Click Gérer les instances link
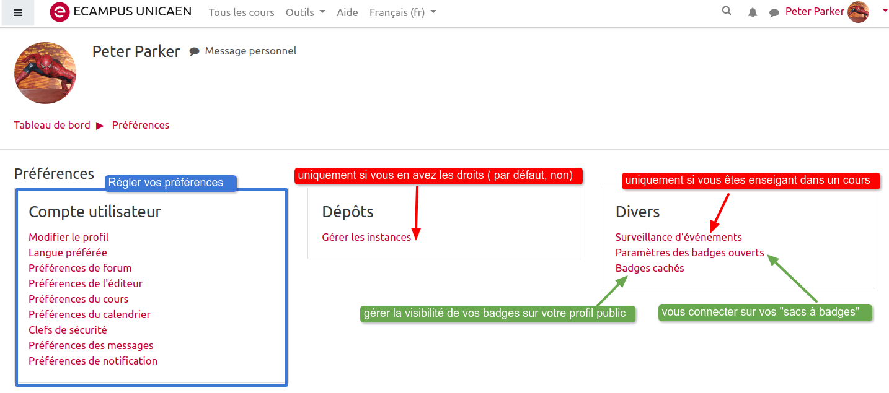 [366, 237]
